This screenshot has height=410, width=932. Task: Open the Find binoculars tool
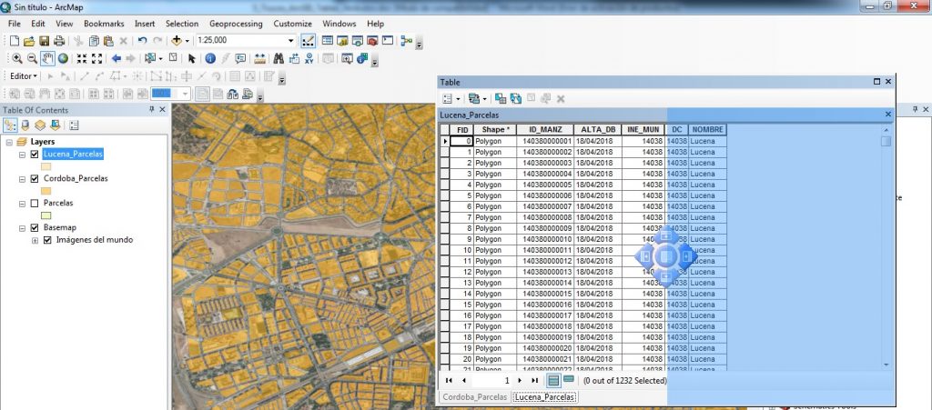279,58
